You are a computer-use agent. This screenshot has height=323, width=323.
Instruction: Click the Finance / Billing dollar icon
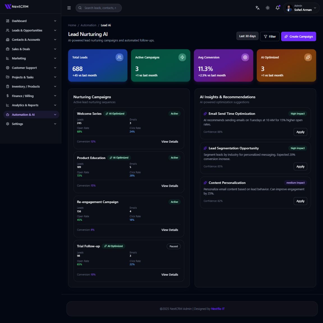point(8,96)
